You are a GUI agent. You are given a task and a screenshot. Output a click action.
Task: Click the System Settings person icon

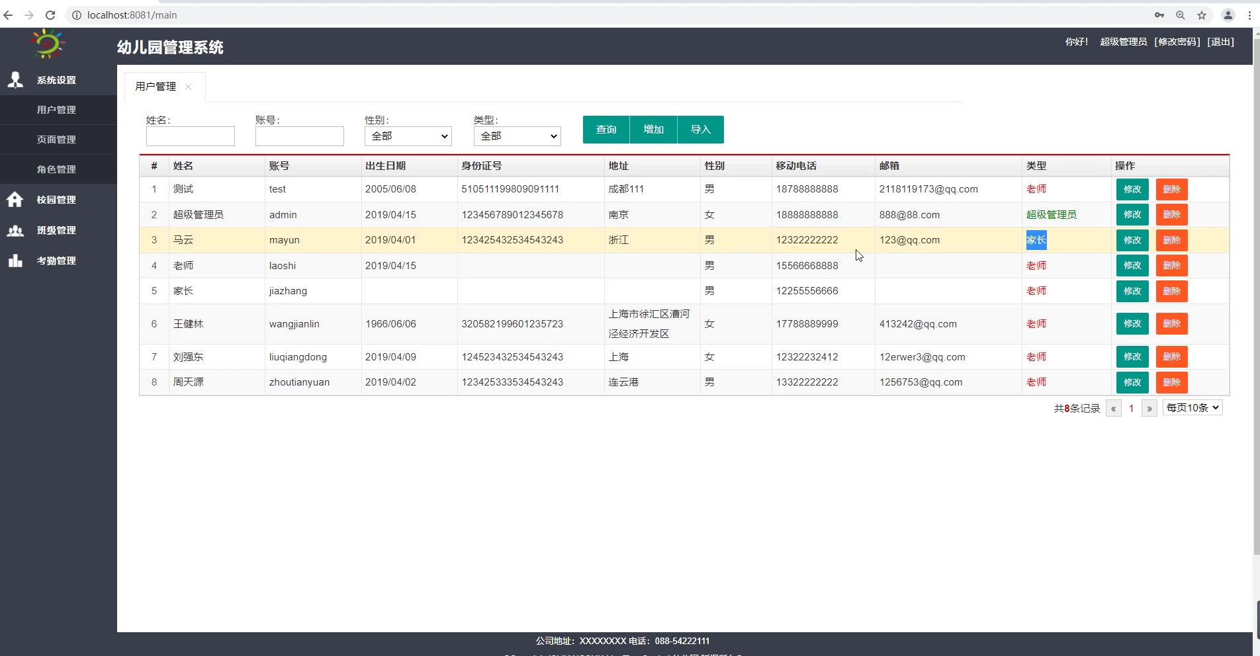coord(15,80)
